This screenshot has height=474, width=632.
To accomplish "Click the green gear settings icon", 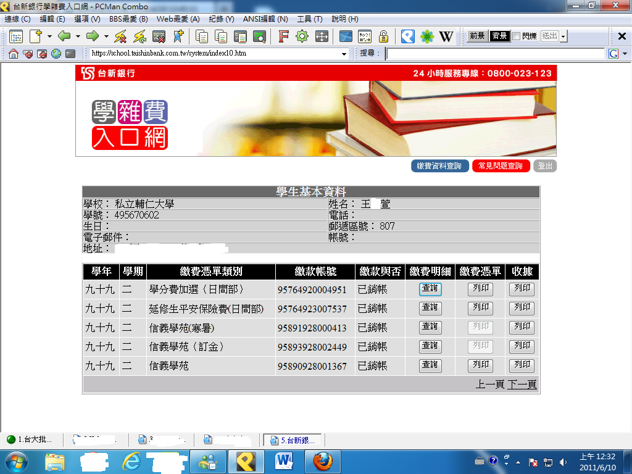I will [302, 36].
